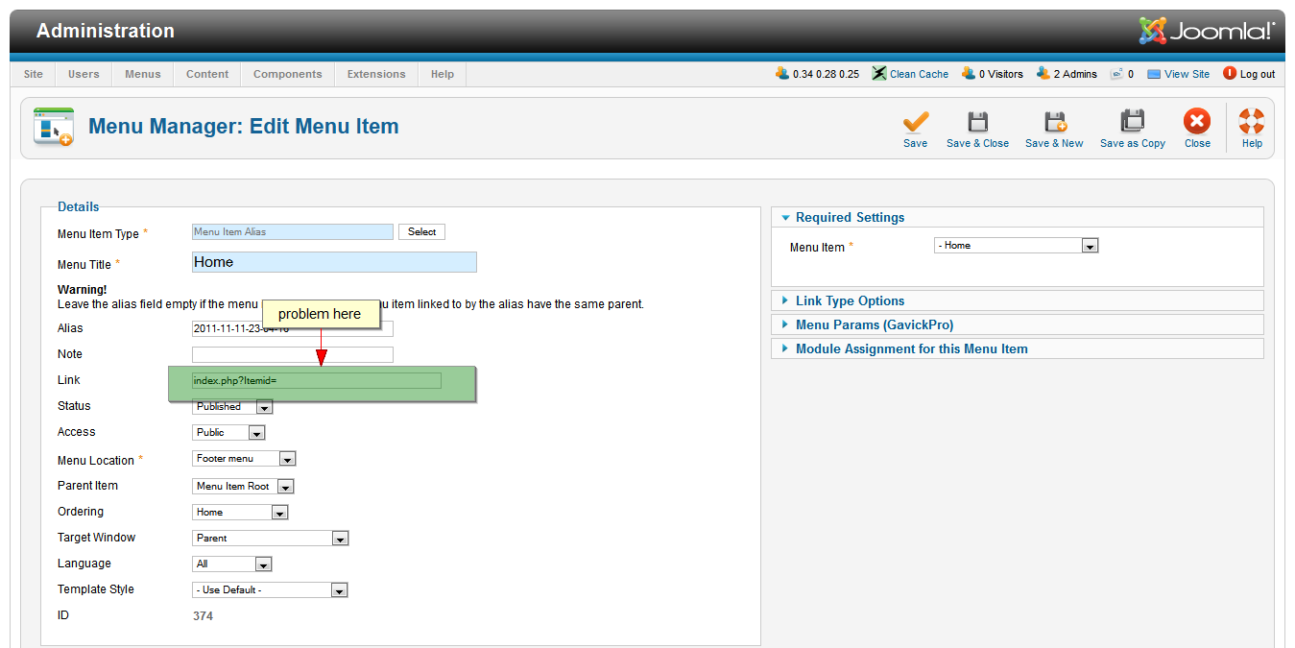Image resolution: width=1295 pixels, height=648 pixels.
Task: Open the Menu Location dropdown
Action: click(287, 460)
